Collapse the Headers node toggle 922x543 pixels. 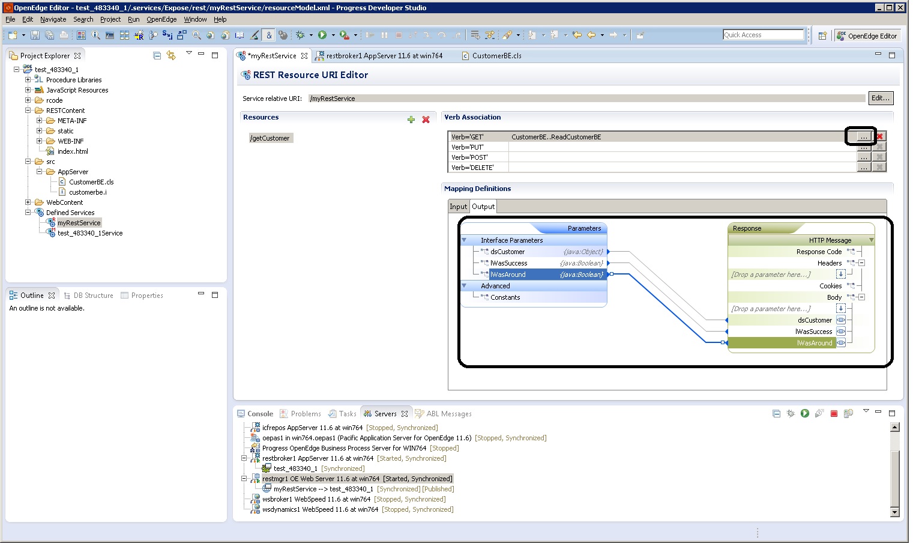[x=861, y=263]
